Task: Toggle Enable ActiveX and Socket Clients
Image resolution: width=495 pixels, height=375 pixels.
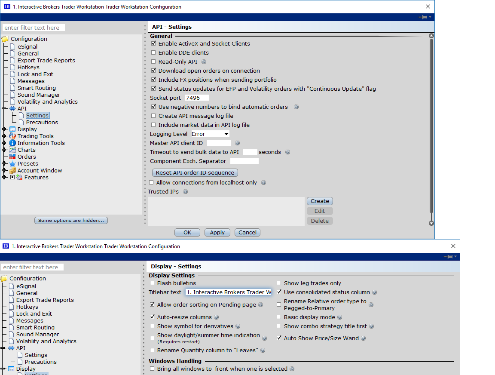Action: coord(153,43)
